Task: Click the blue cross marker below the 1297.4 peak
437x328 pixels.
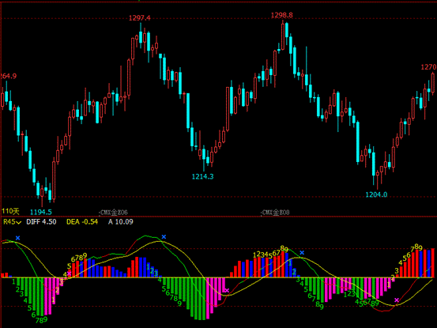Action: coord(164,237)
